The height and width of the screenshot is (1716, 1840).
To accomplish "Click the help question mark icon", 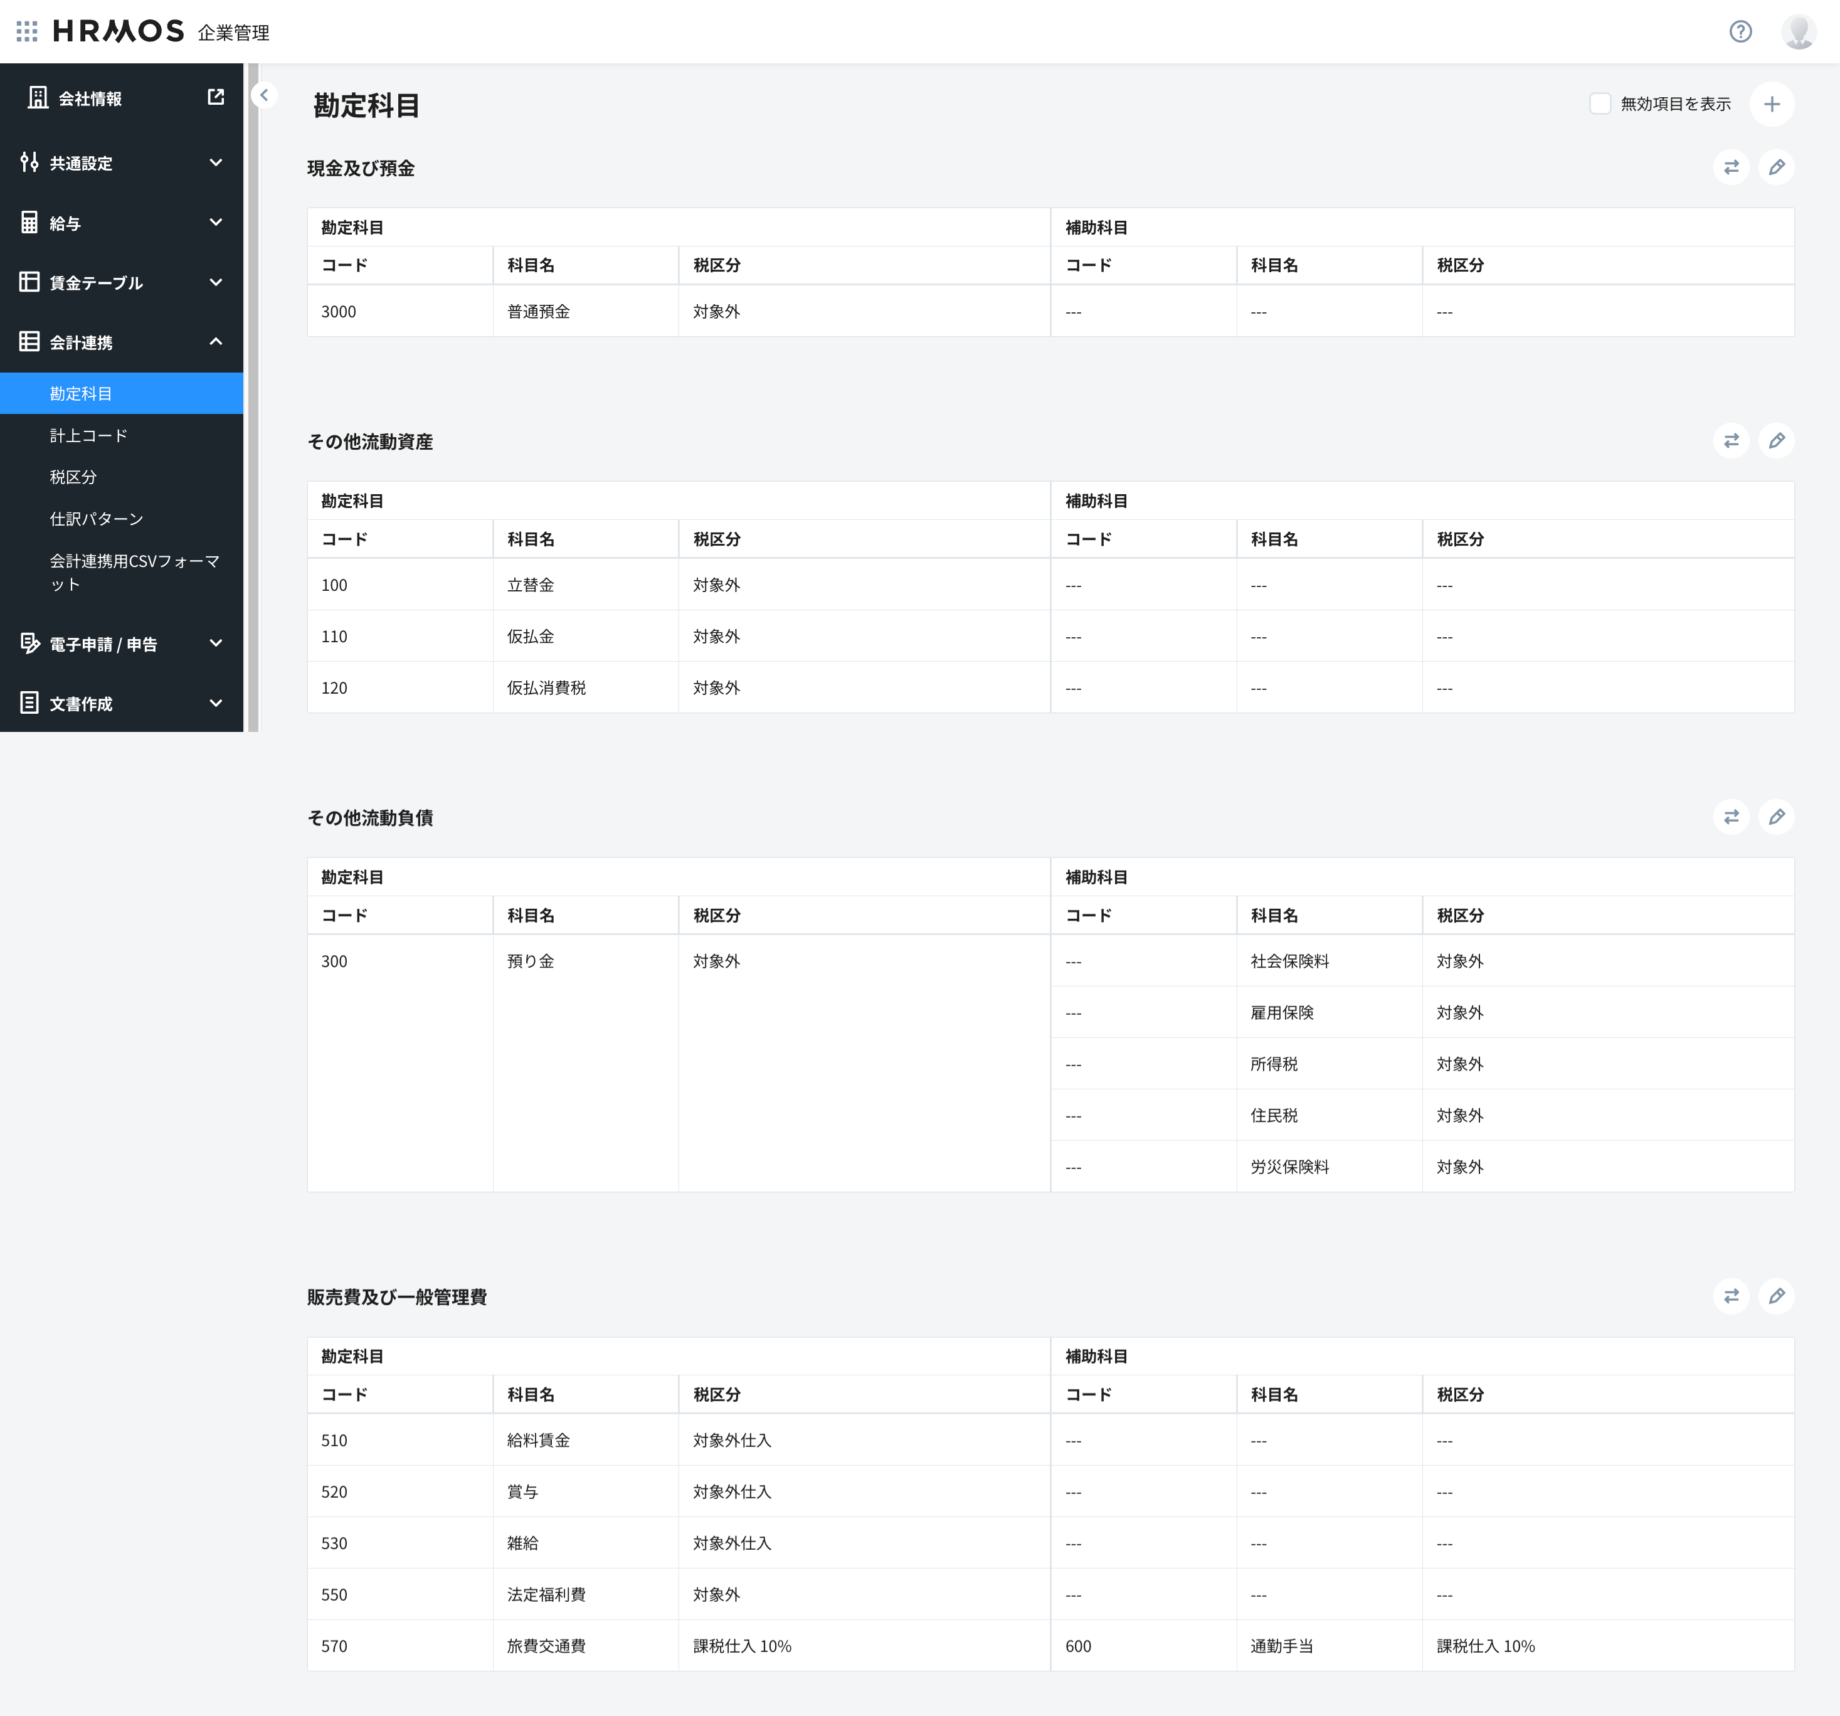I will coord(1740,31).
